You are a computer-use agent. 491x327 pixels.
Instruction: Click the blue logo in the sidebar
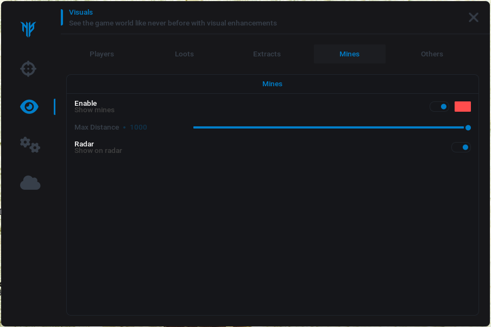28,29
